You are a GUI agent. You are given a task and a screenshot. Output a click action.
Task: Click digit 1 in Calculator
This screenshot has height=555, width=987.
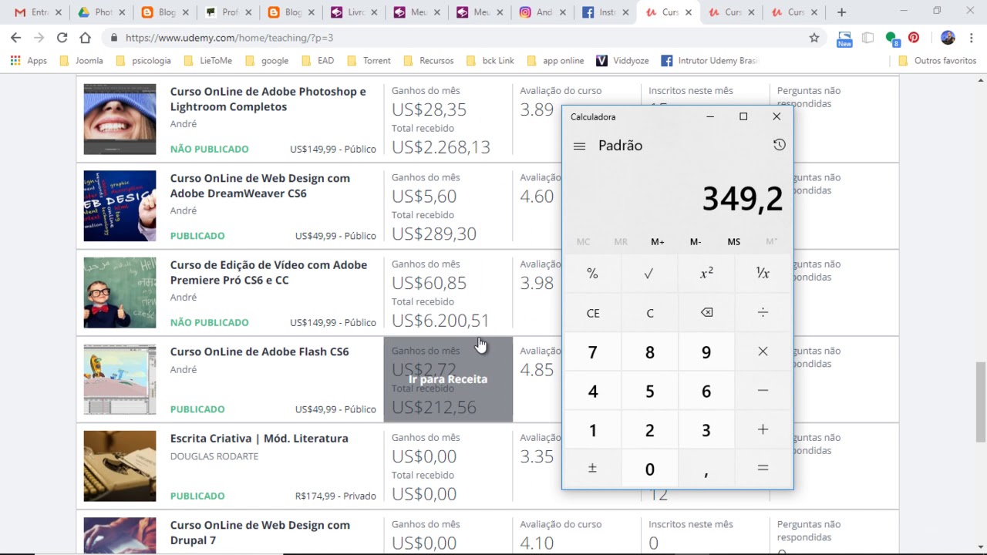(592, 430)
